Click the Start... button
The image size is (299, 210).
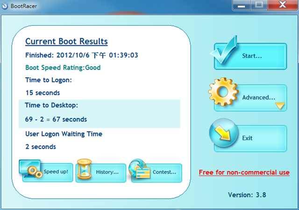click(x=250, y=56)
